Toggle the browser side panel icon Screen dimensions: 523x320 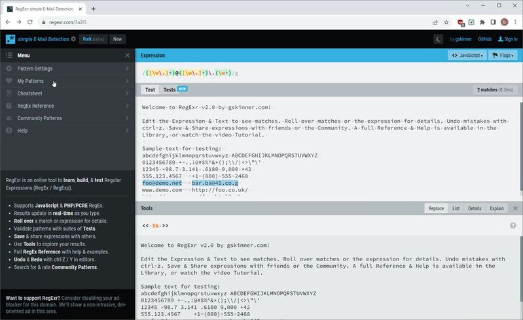click(493, 22)
